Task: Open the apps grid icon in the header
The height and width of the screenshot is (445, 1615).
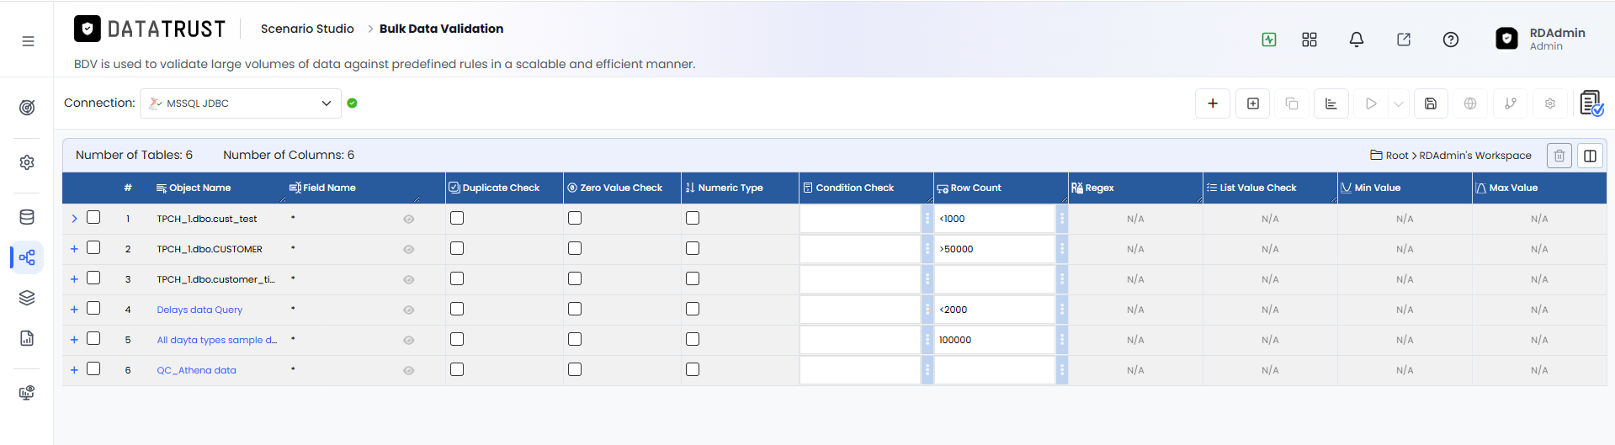Action: (1310, 40)
